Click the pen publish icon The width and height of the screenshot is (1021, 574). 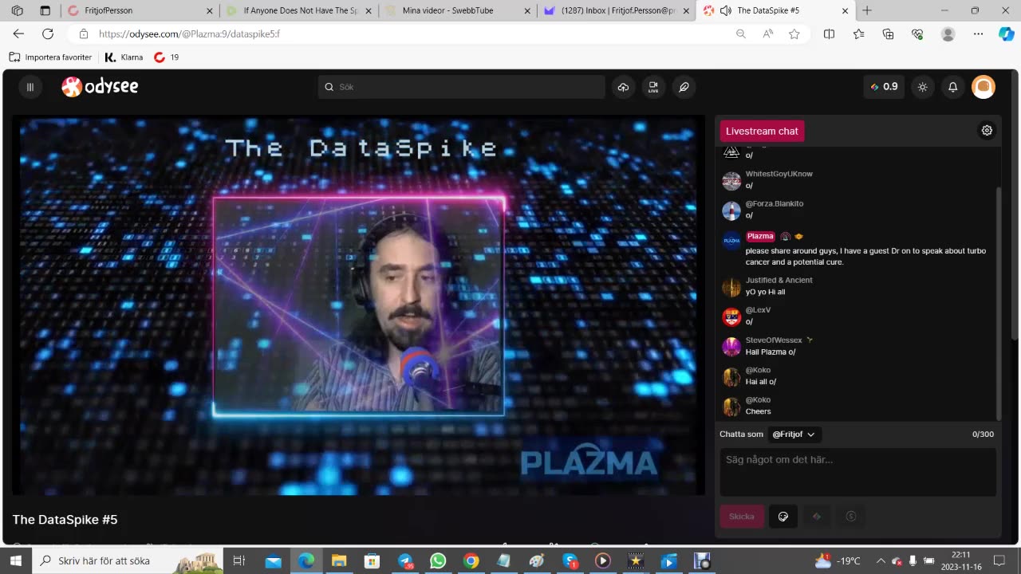tap(684, 87)
